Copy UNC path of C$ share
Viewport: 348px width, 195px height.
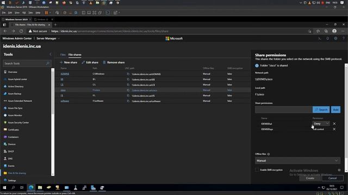[128, 84]
